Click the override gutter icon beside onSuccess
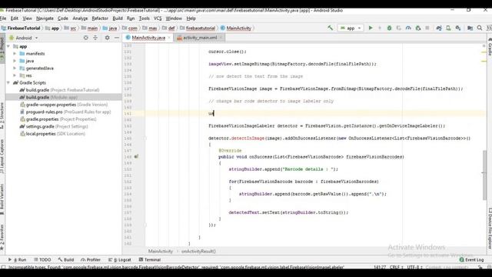 [x=136, y=156]
